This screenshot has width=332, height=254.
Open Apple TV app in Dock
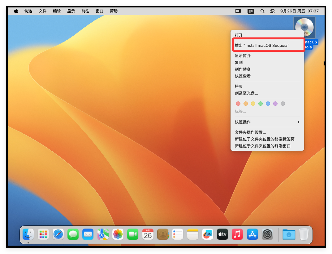click(x=222, y=234)
